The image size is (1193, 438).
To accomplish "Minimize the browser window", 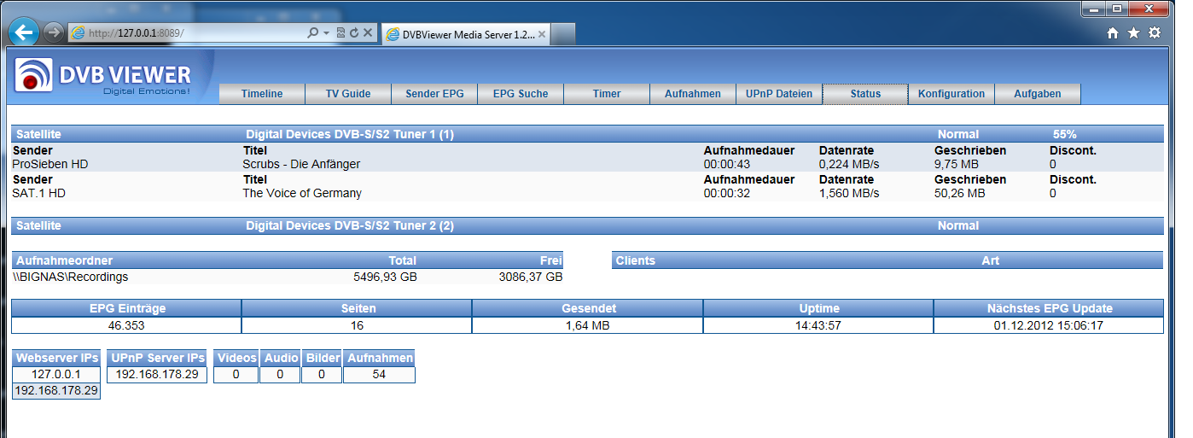I will [x=1094, y=9].
